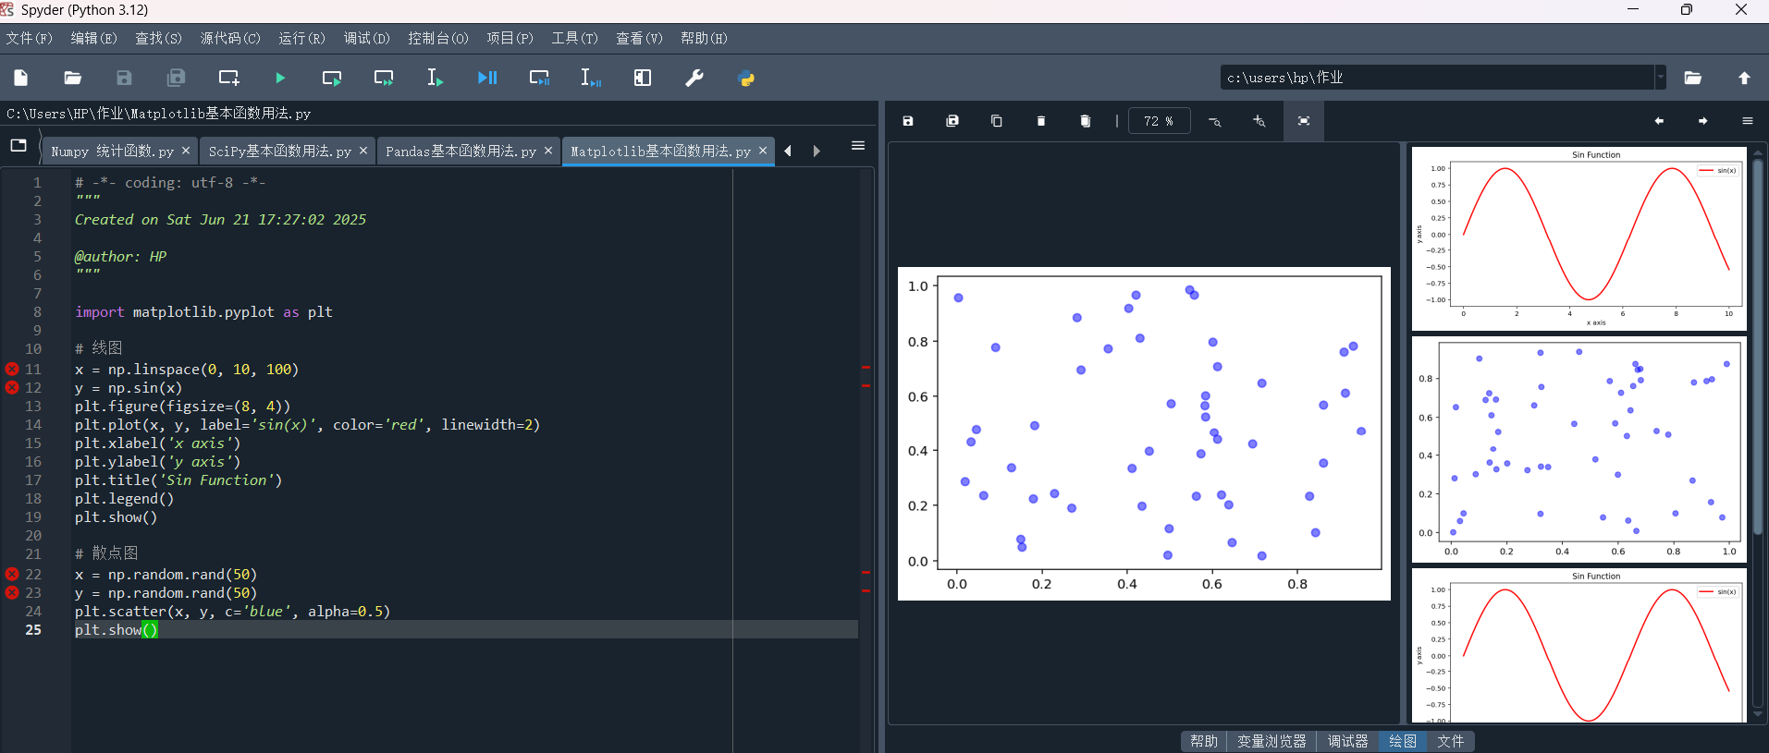Viewport: 1769px width, 753px height.
Task: Open the 调试(D) menu
Action: (x=367, y=38)
